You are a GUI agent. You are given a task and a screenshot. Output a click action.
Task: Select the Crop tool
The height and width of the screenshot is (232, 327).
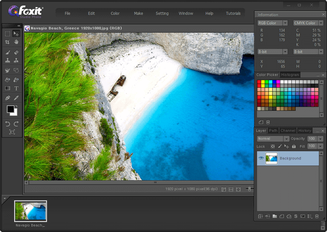tap(7, 42)
